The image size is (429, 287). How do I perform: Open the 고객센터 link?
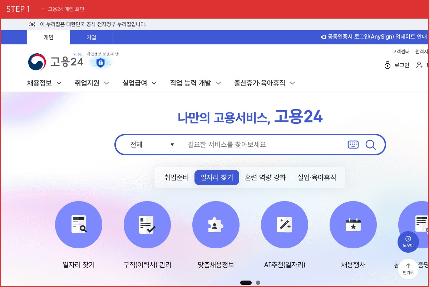(x=401, y=52)
